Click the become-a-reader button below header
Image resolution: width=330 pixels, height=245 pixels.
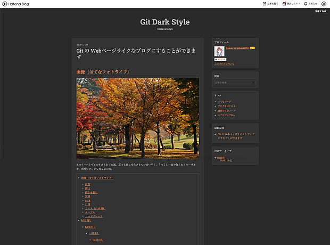click(x=321, y=11)
